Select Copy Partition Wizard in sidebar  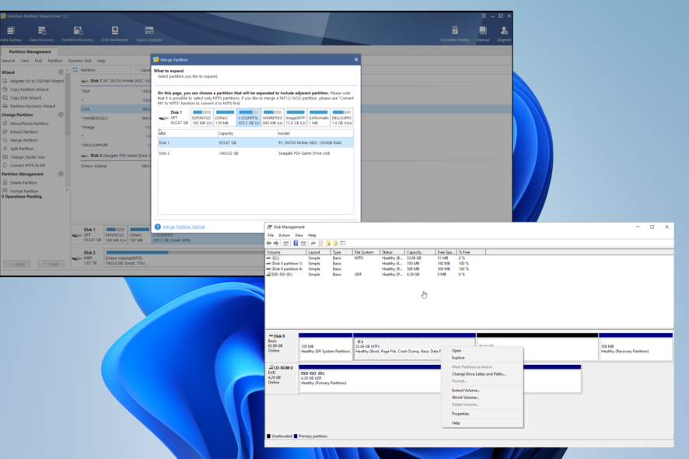tap(30, 89)
